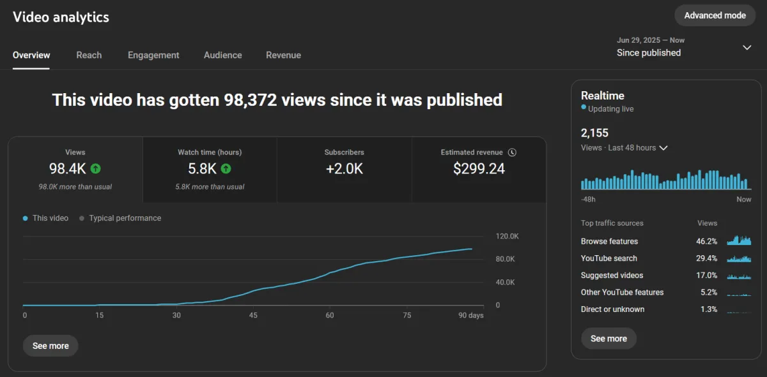
Task: Click the $299.24 revenue value
Action: pos(479,169)
